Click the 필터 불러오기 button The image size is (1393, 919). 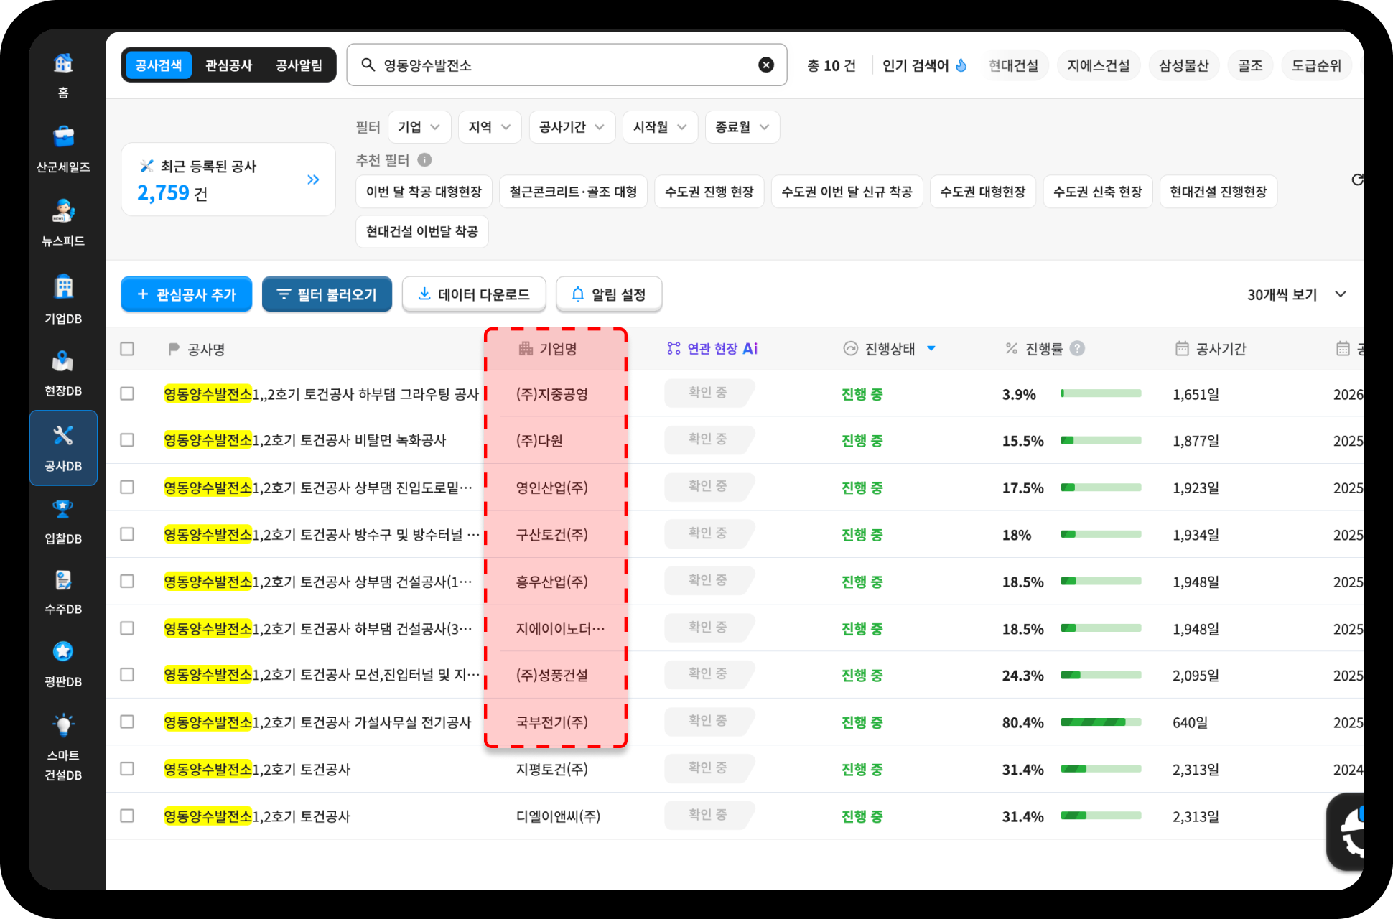(x=327, y=294)
